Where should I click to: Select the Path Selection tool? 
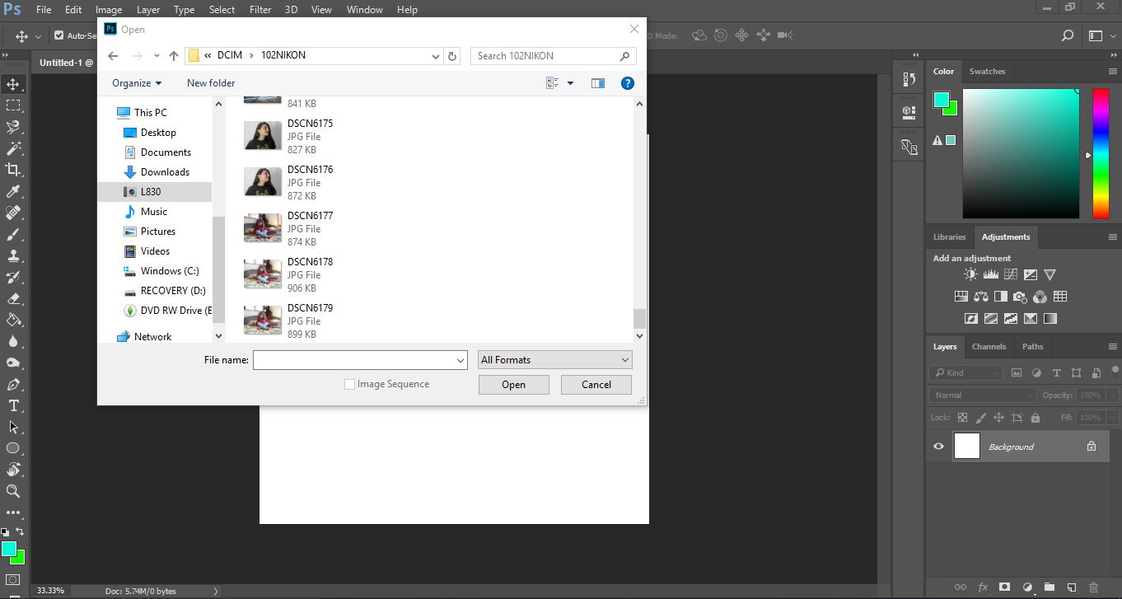pyautogui.click(x=13, y=427)
